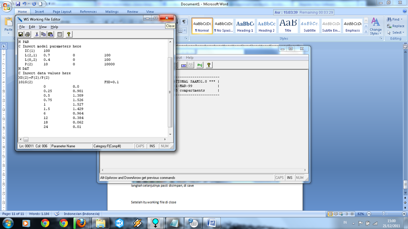This screenshot has width=408, height=229.
Task: Switch to the Review ribbon tab
Action: 132,12
